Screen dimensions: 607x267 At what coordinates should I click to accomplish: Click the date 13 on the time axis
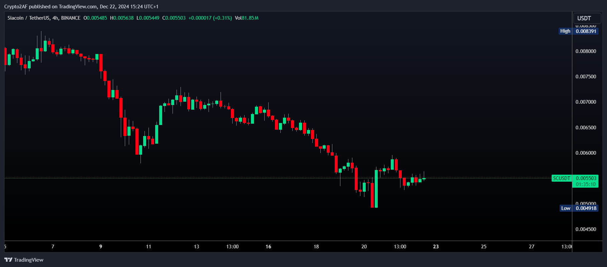(197, 247)
